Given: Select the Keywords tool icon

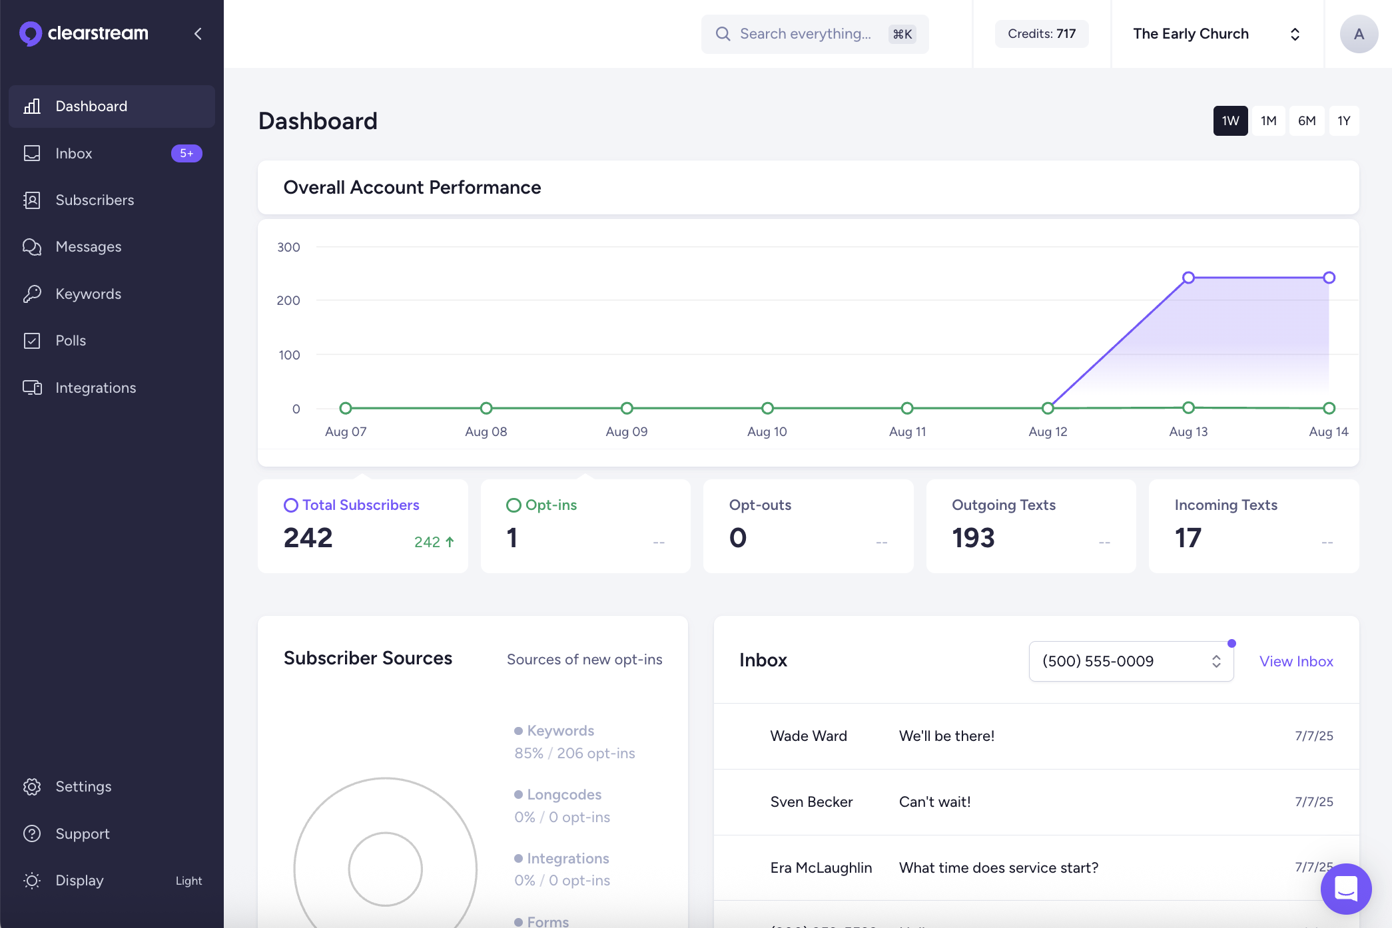Looking at the screenshot, I should pyautogui.click(x=32, y=294).
